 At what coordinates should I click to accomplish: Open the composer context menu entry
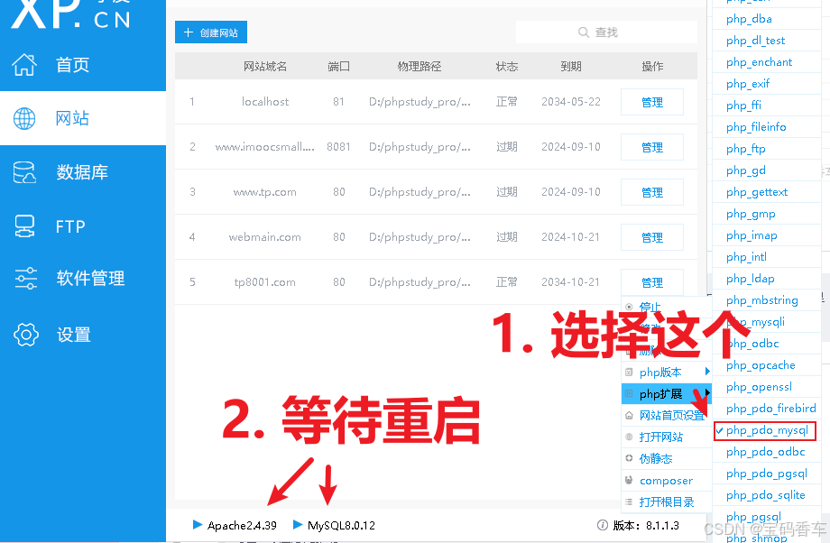tap(665, 480)
